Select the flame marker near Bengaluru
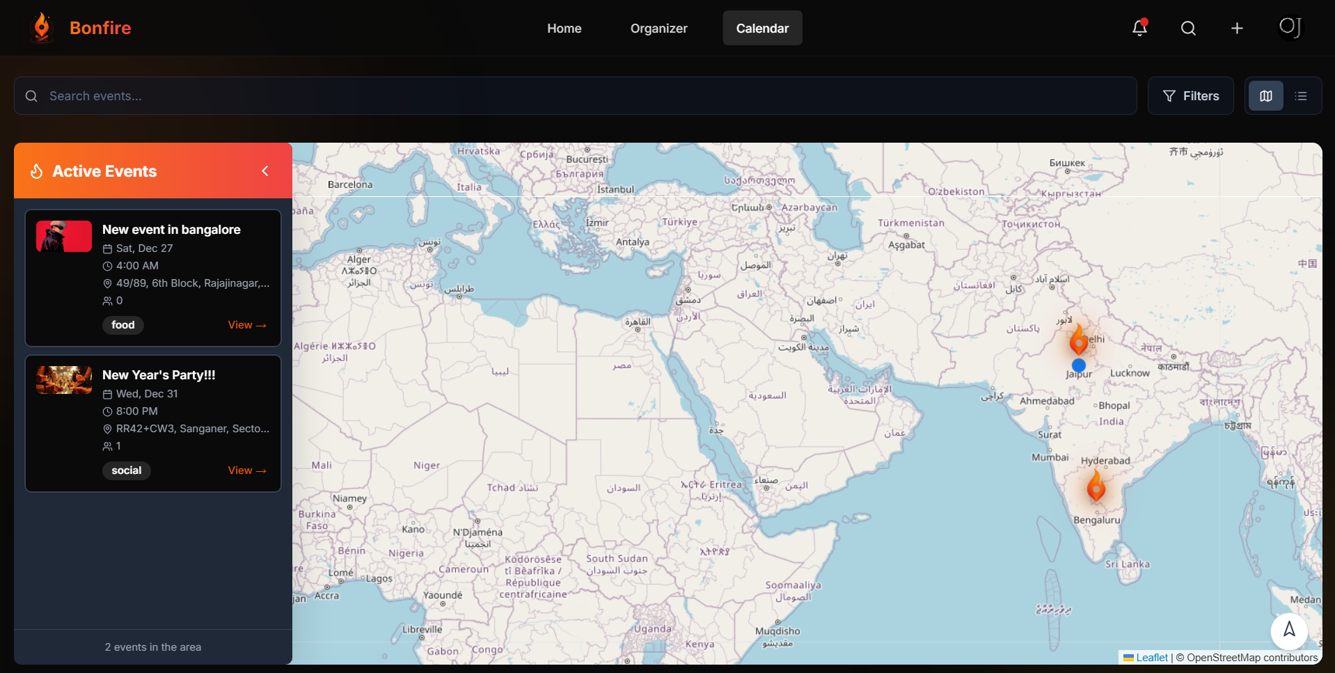Image resolution: width=1335 pixels, height=673 pixels. (x=1096, y=485)
